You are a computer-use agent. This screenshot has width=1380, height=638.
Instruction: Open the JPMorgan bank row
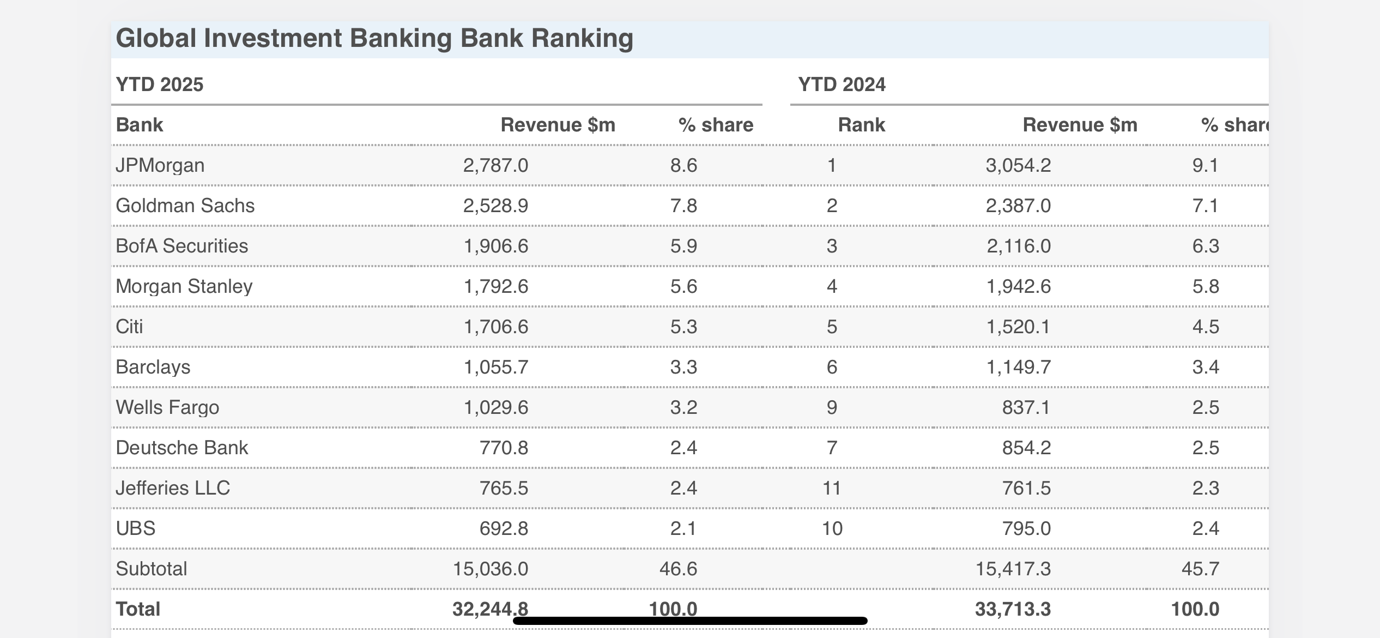pyautogui.click(x=160, y=165)
